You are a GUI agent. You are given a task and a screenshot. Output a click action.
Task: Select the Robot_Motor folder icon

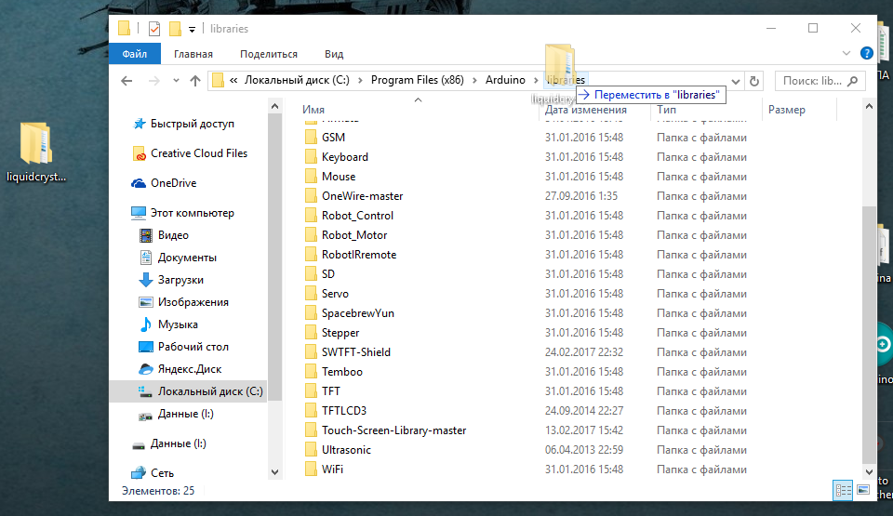311,234
